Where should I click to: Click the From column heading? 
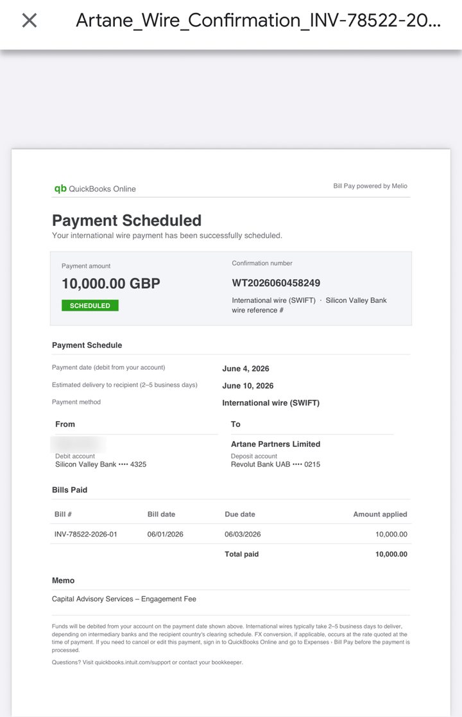point(65,424)
